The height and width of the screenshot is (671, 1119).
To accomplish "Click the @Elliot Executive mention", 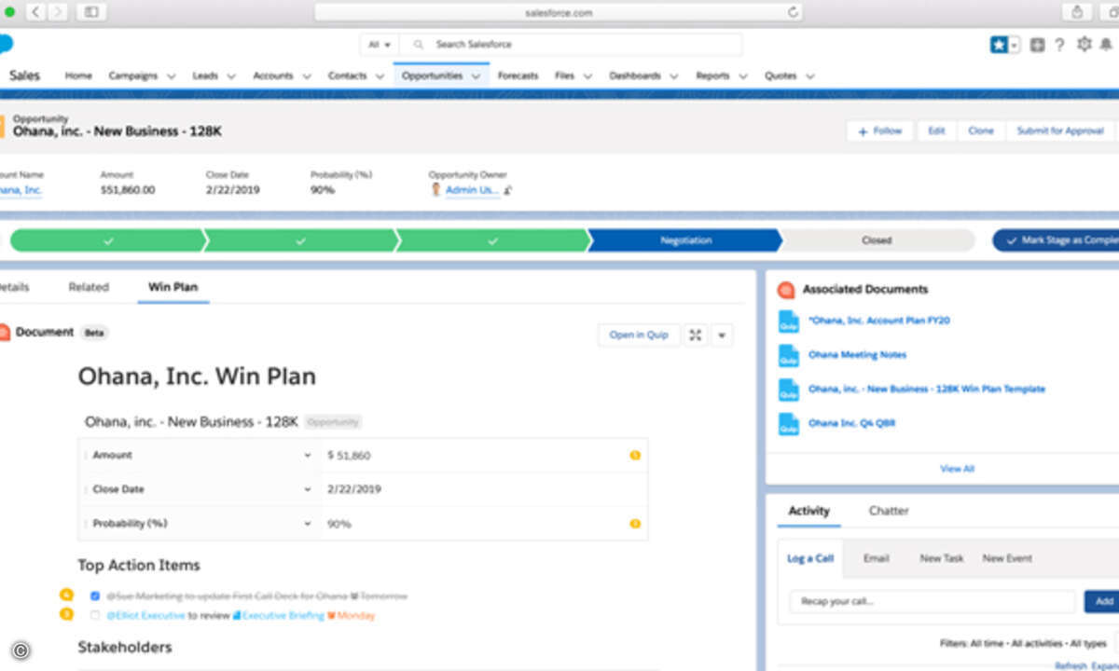I will (x=145, y=615).
